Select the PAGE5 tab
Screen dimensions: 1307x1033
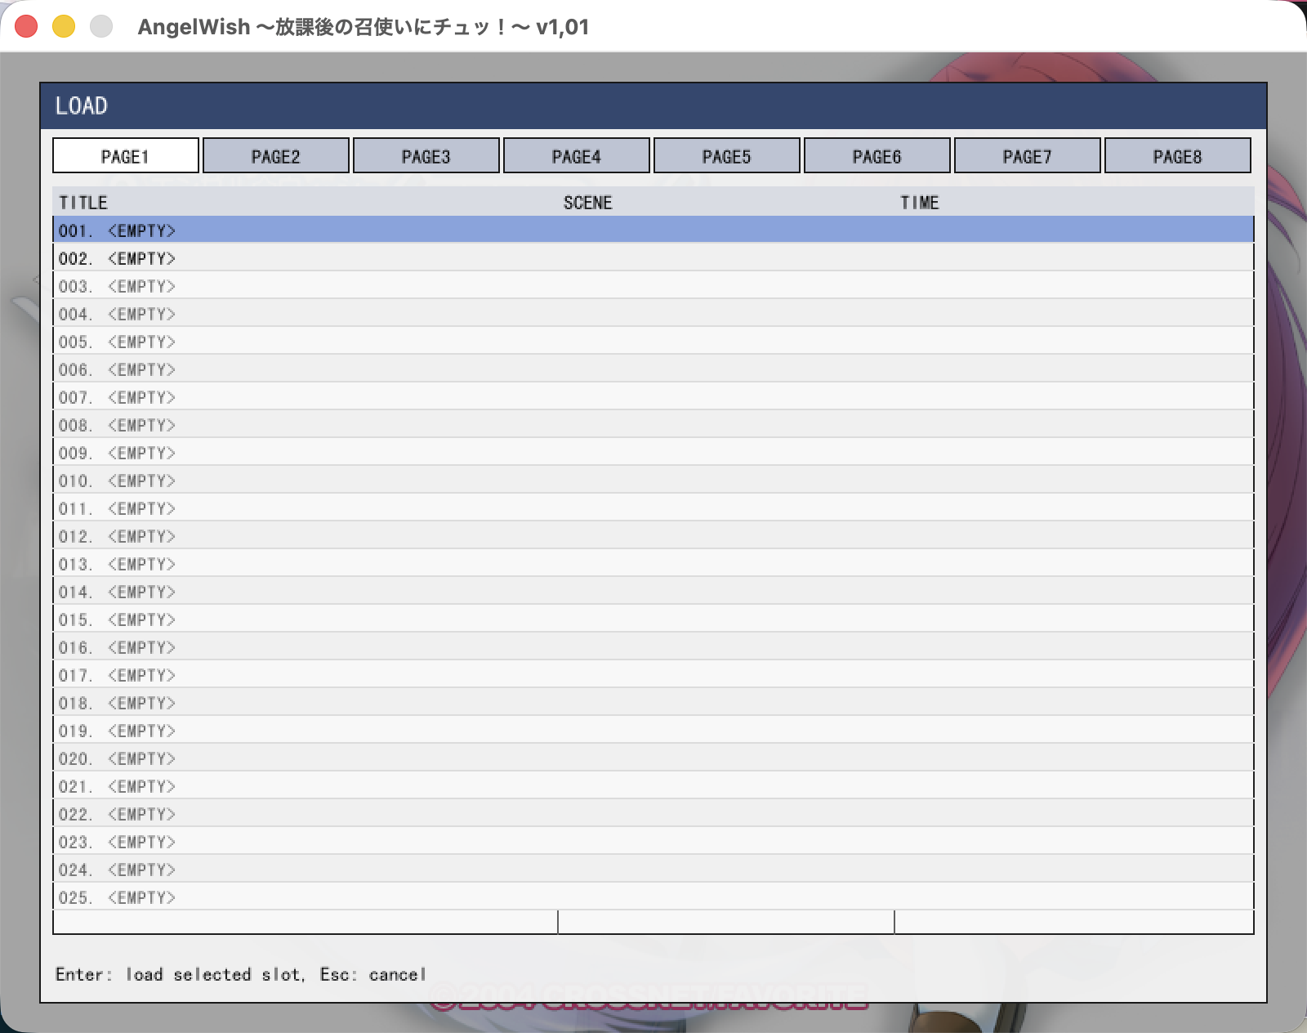[x=727, y=155]
